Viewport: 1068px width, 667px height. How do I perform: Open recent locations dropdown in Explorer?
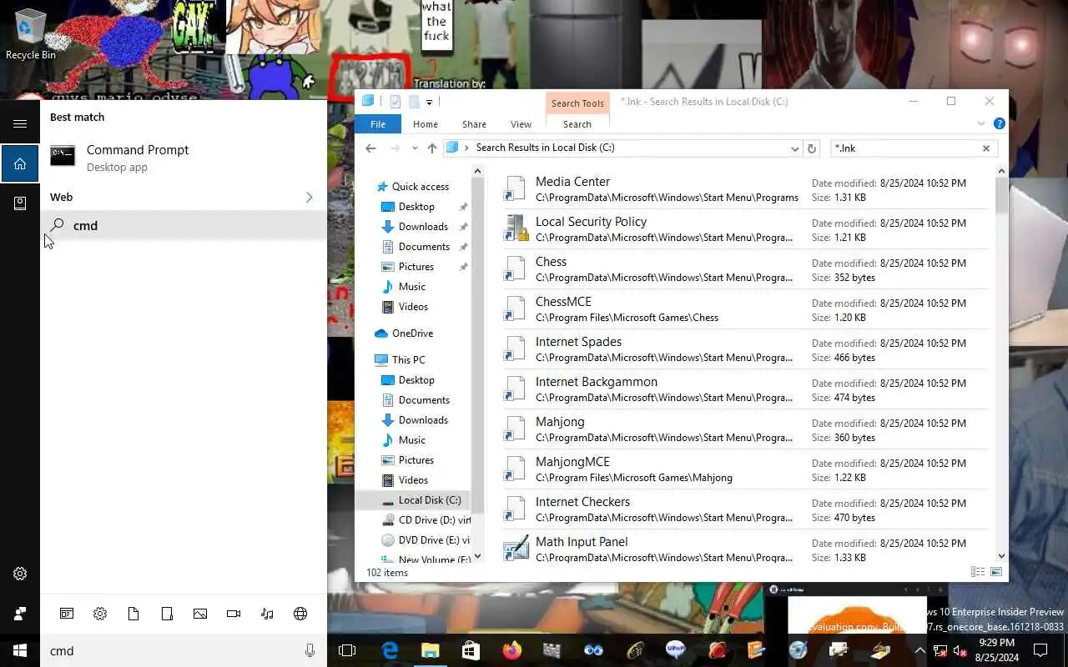[x=415, y=148]
